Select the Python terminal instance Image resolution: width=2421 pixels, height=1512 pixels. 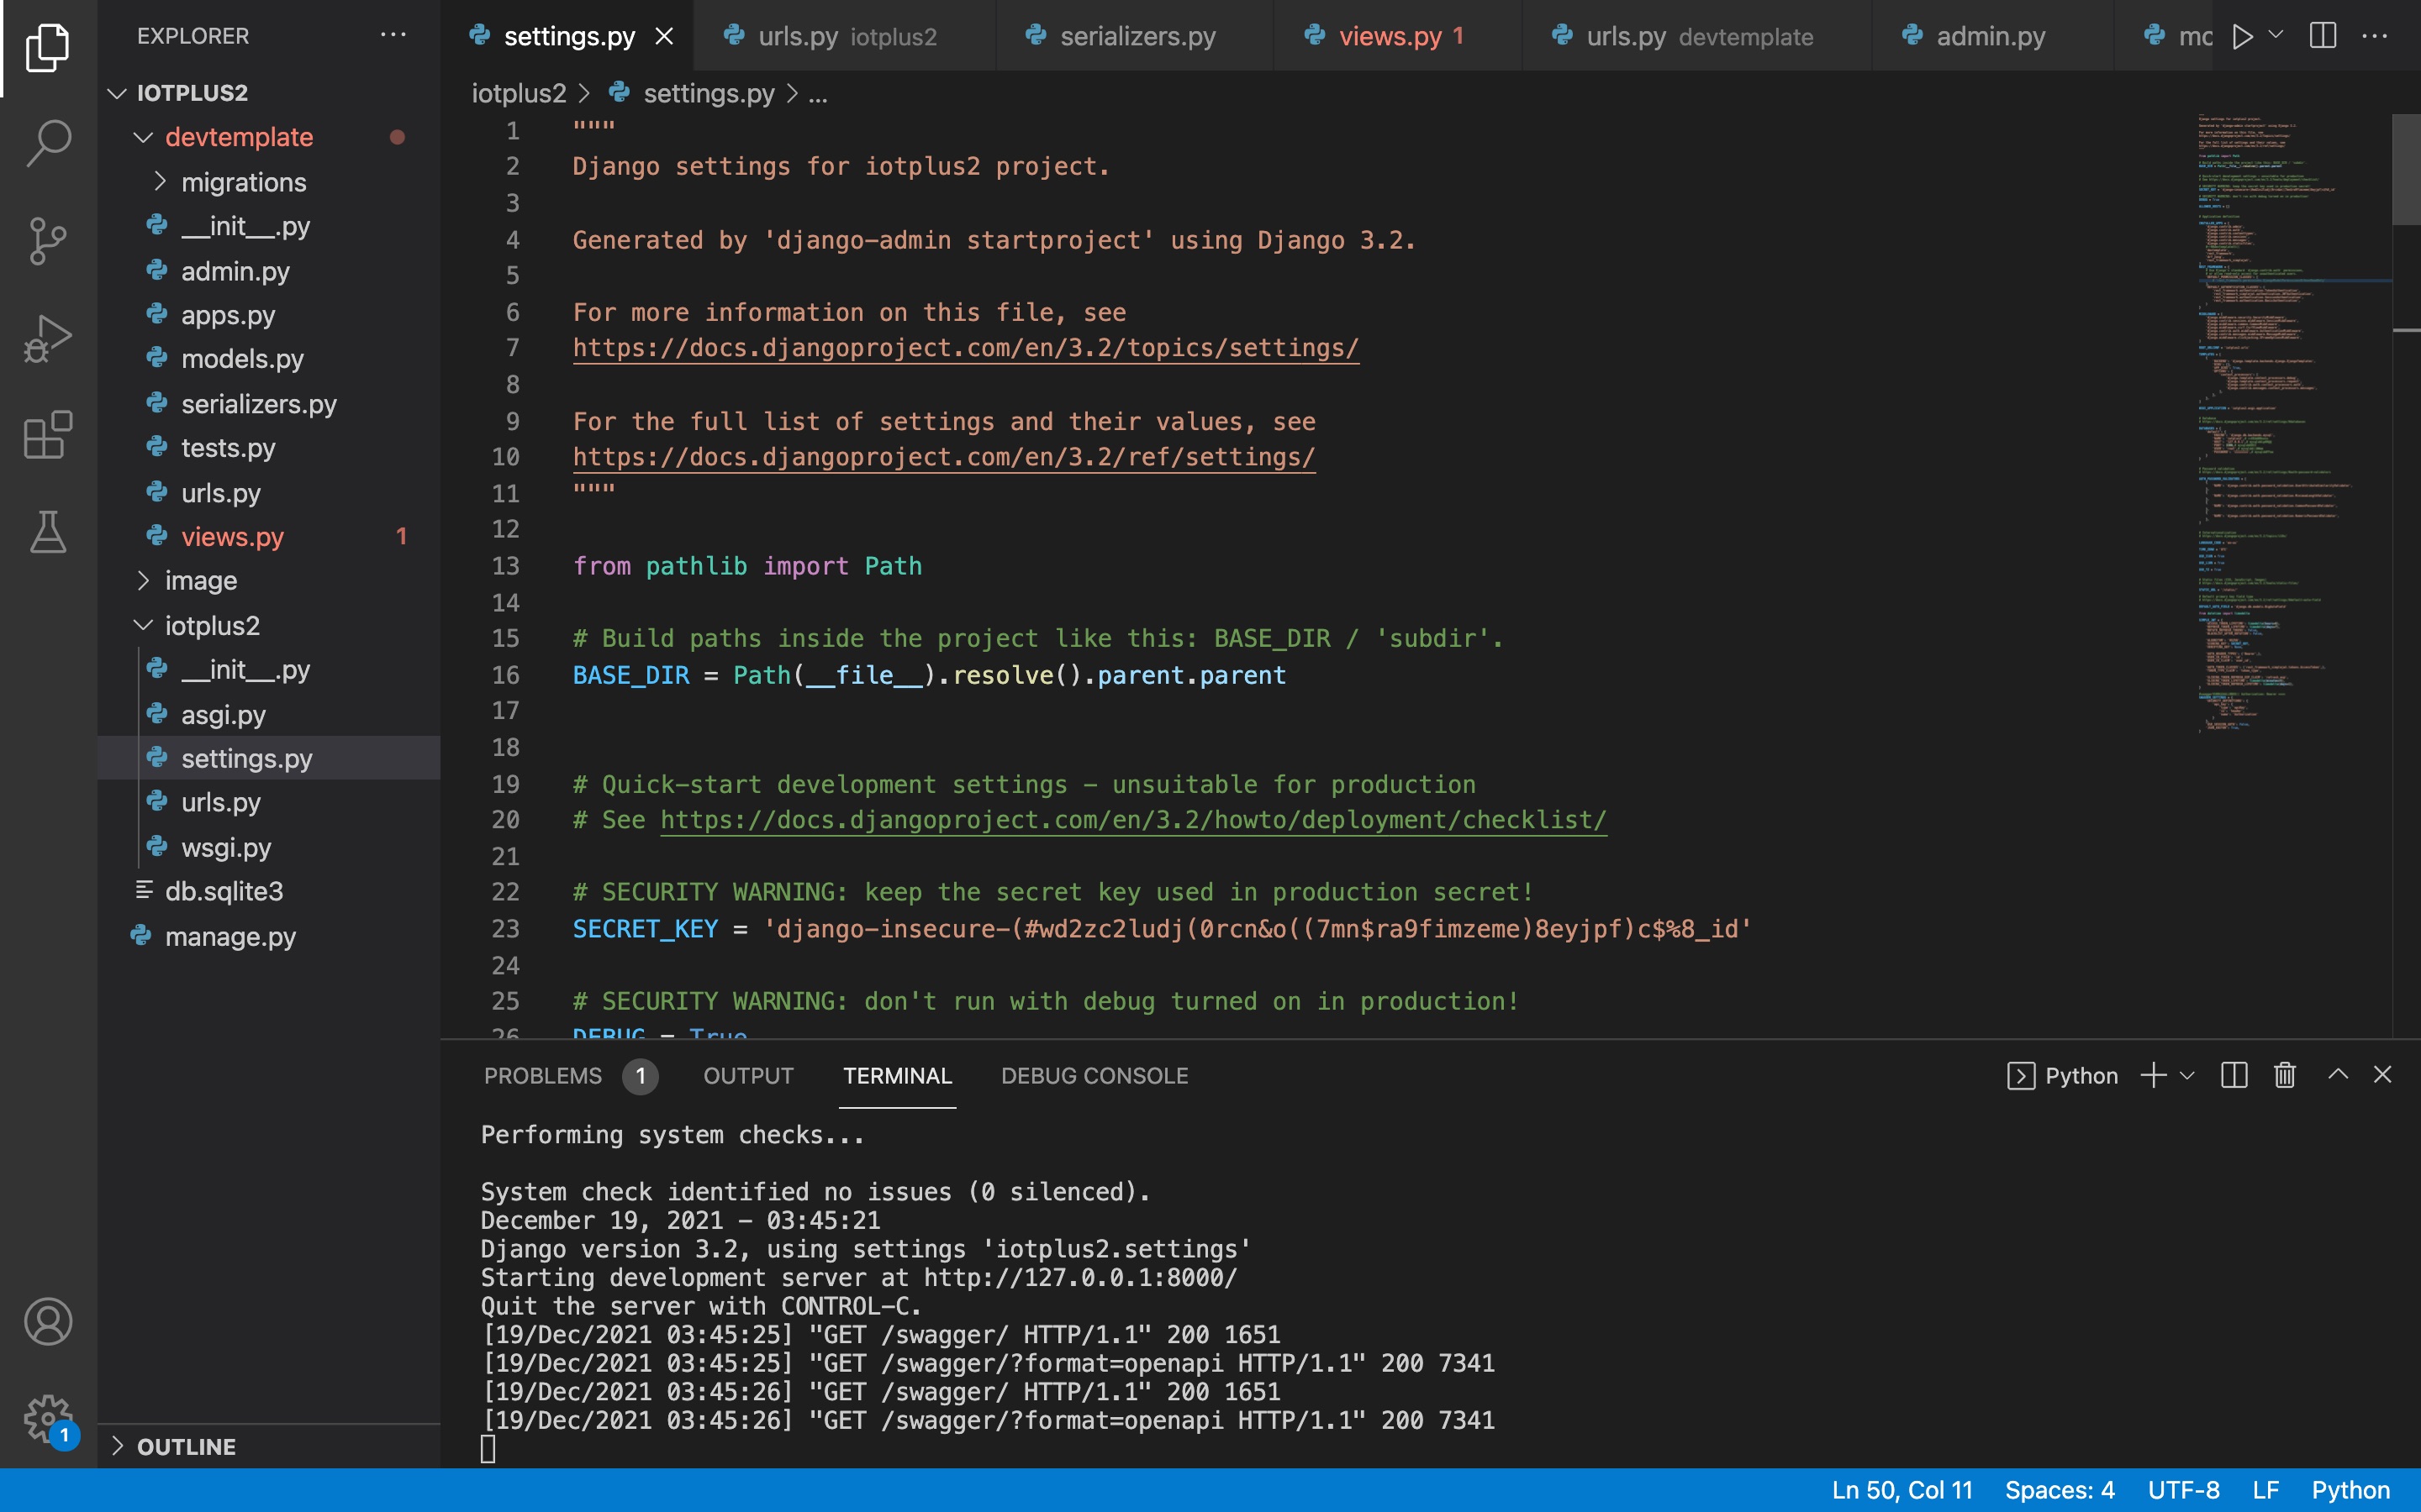tap(2062, 1076)
